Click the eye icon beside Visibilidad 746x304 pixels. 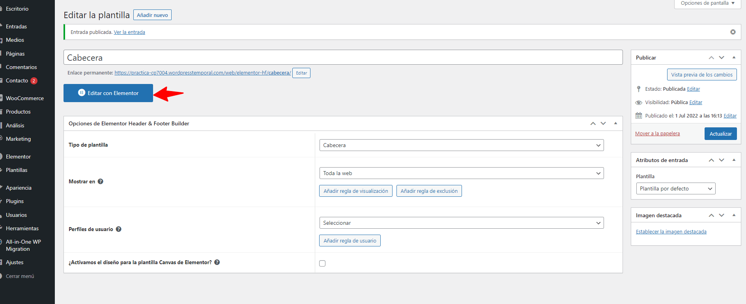point(639,103)
